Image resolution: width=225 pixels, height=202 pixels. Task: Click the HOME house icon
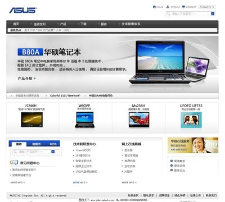(154, 7)
